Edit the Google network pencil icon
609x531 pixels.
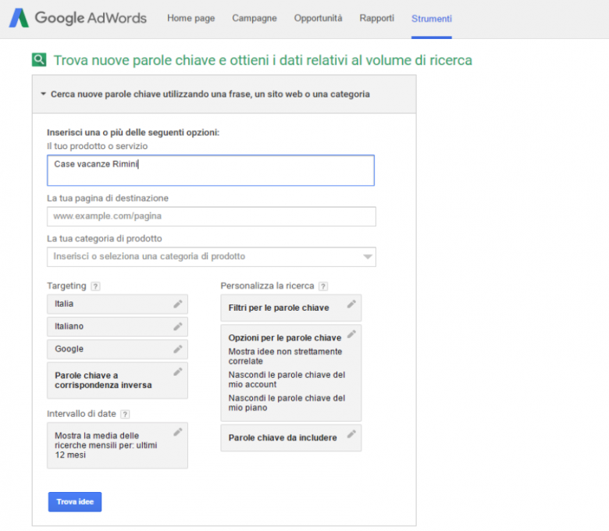pos(178,349)
